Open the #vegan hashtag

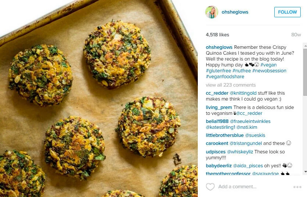[268, 65]
